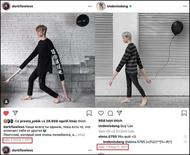Show tagged people on darkflawless photo
This screenshot has width=190, height=155.
pos(6,101)
